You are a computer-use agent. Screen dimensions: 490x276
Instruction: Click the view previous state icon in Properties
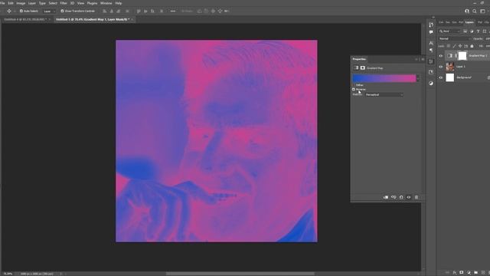tap(394, 197)
